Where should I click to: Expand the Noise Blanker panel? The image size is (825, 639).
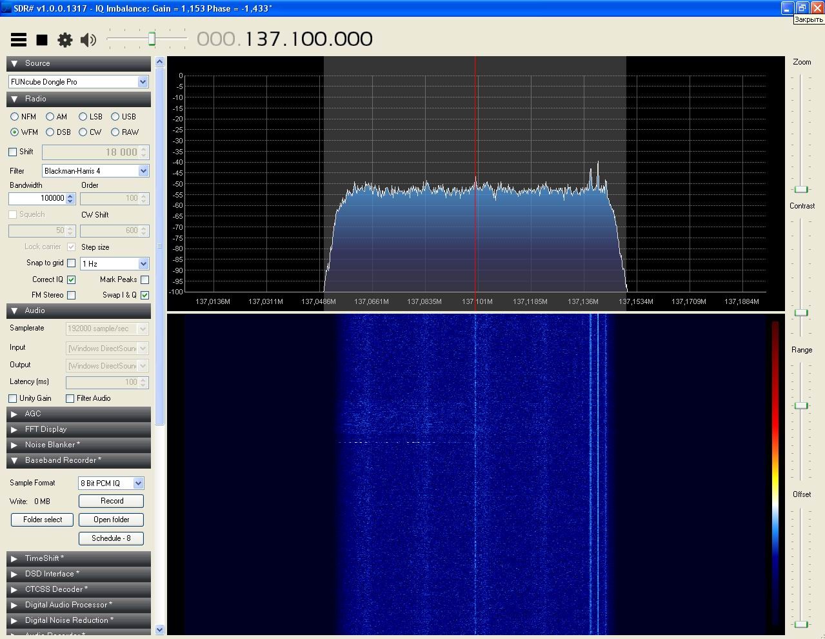pos(79,445)
